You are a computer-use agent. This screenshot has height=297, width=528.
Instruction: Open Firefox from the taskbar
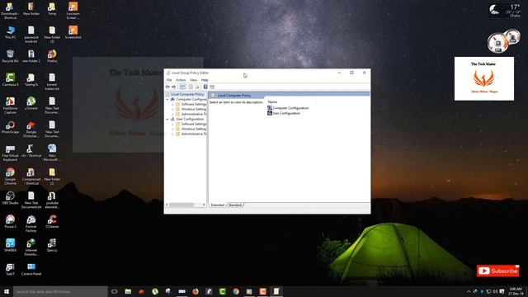tap(196, 291)
